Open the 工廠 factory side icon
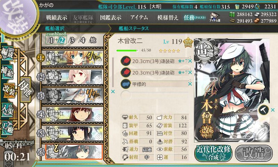Viewport: 278px width, 167px height. (x=7, y=127)
